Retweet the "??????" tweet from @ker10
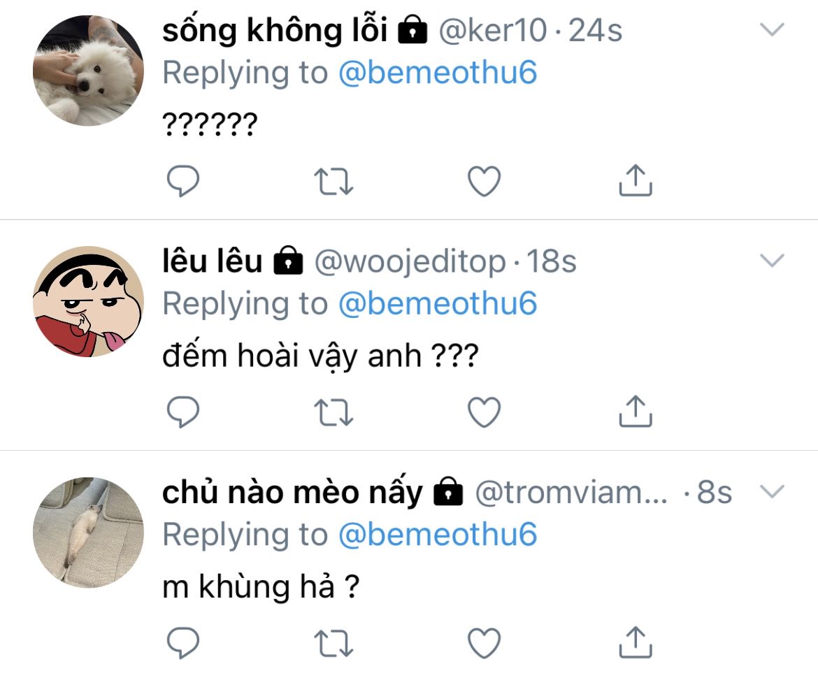This screenshot has width=818, height=680. coord(333,181)
